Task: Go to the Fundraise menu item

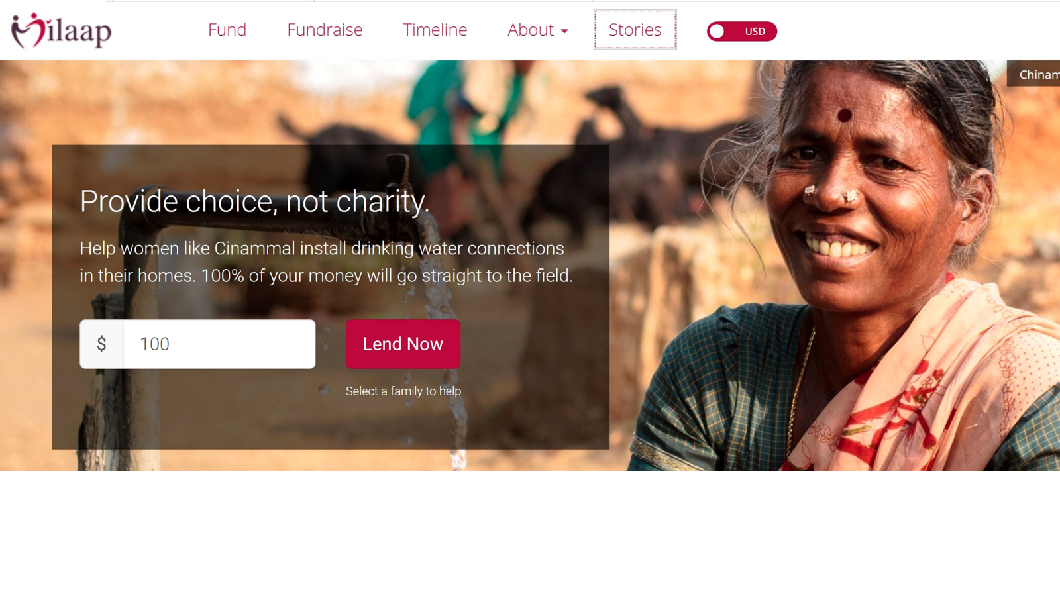Action: pyautogui.click(x=325, y=30)
